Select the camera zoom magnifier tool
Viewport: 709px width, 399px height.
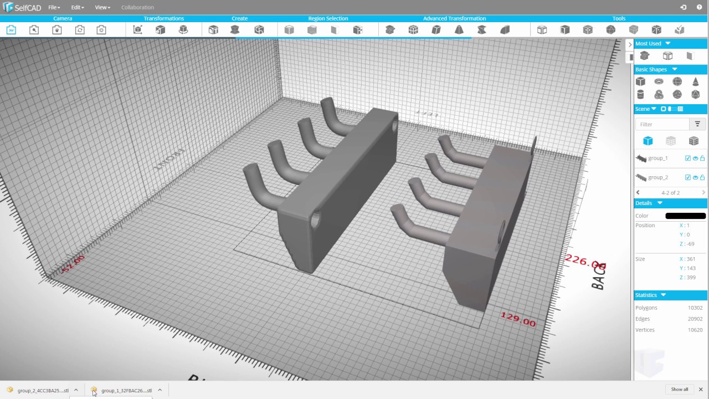click(x=34, y=30)
